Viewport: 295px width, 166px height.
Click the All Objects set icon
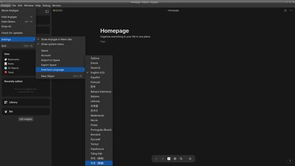tap(6, 68)
